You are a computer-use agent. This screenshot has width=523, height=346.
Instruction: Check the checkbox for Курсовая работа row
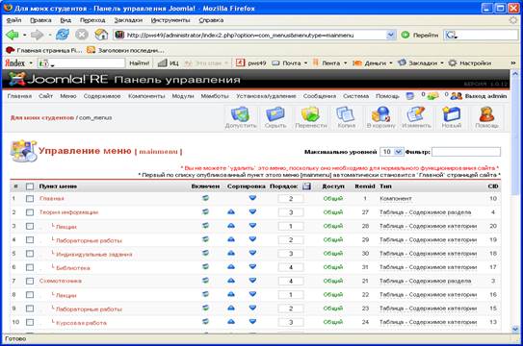[x=30, y=322]
